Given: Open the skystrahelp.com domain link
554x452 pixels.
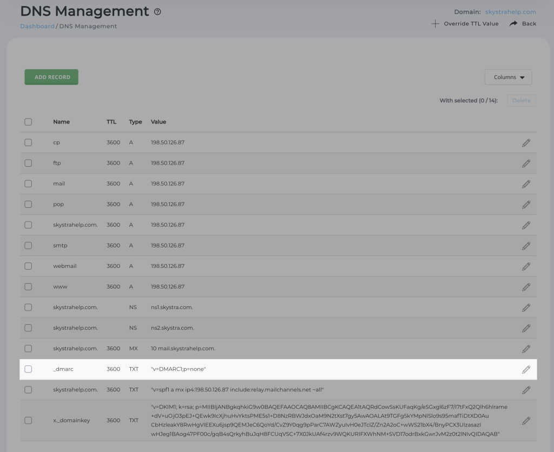Looking at the screenshot, I should click(x=510, y=12).
